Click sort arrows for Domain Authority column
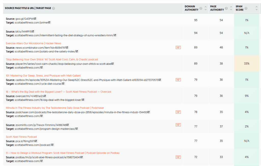 (205, 8)
